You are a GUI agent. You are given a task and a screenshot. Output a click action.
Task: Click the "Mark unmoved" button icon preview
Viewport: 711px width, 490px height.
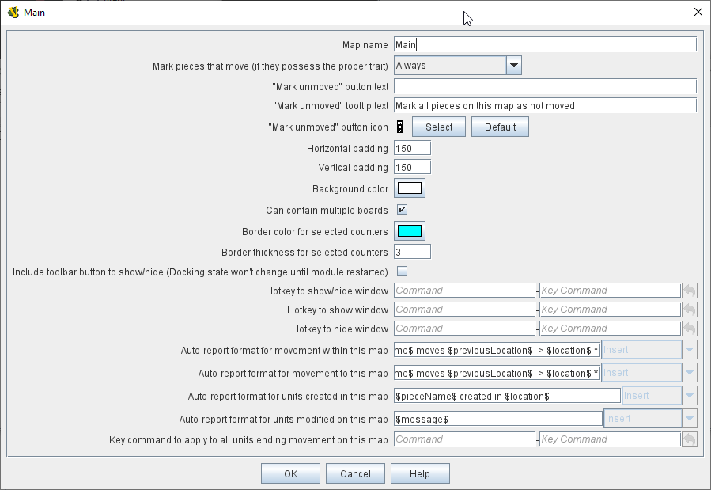(x=400, y=127)
